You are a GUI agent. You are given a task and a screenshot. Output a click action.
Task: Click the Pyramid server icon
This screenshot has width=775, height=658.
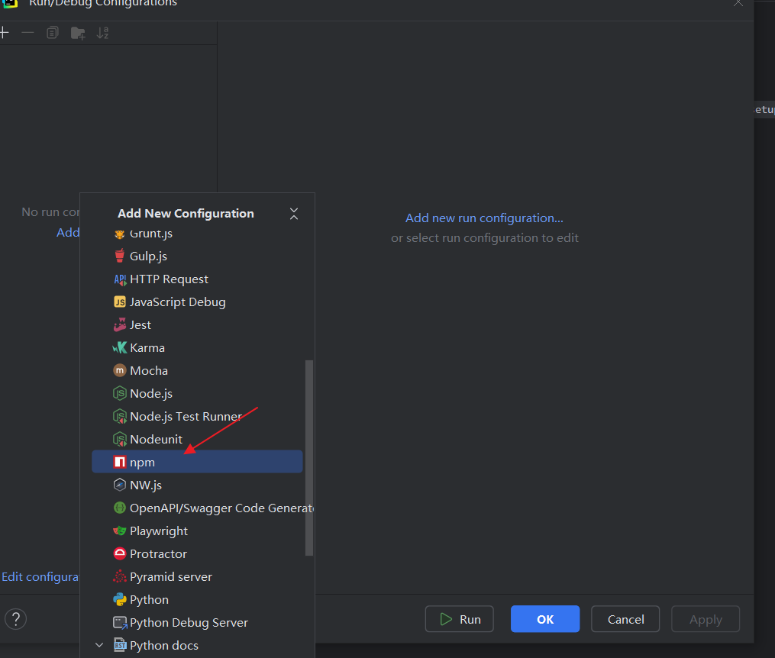pos(120,576)
